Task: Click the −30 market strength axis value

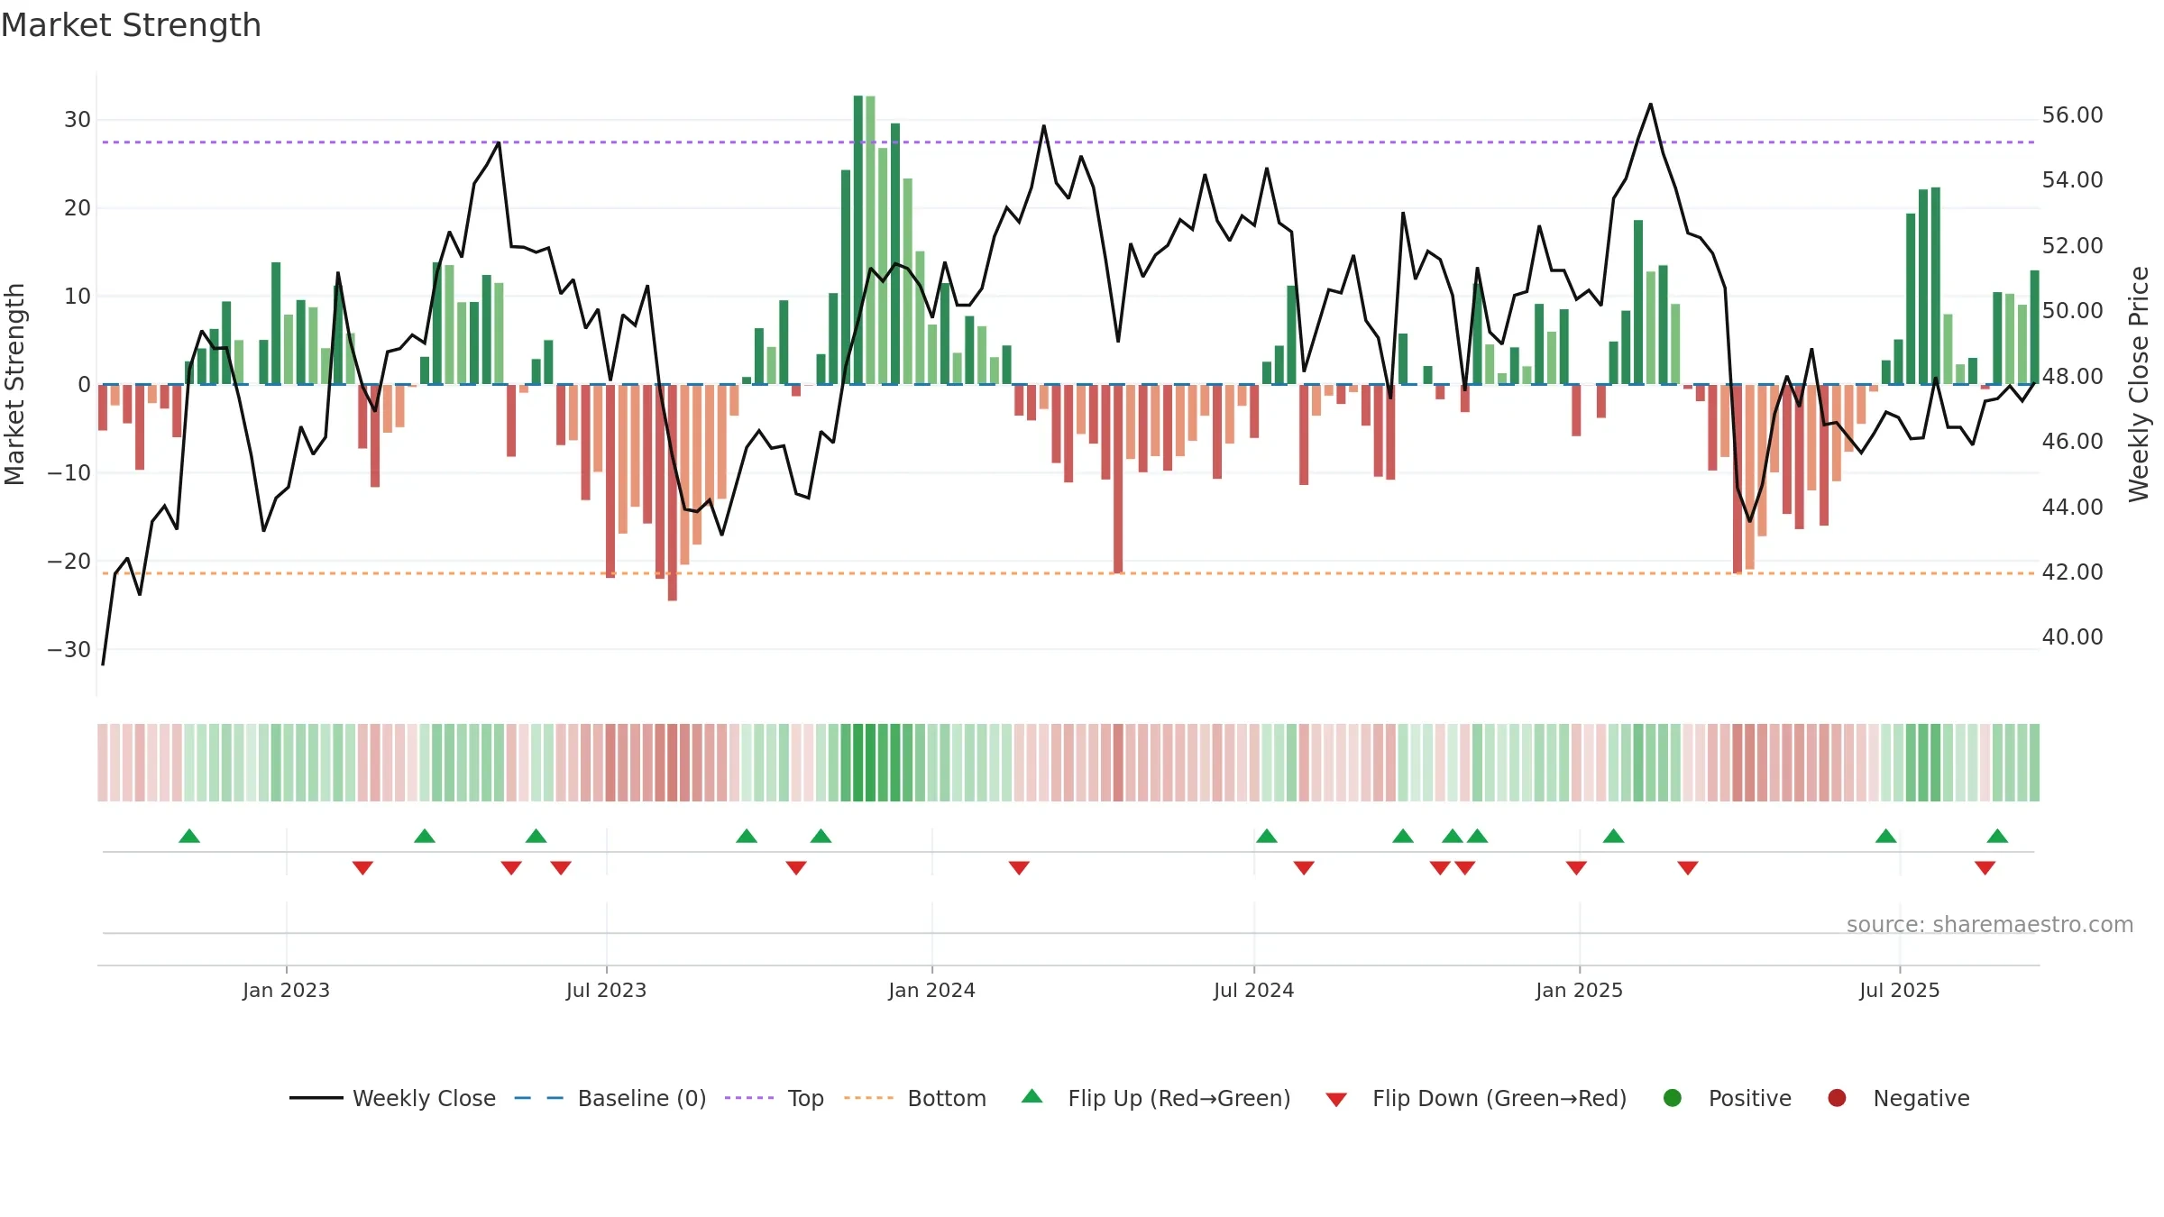Action: pyautogui.click(x=69, y=650)
